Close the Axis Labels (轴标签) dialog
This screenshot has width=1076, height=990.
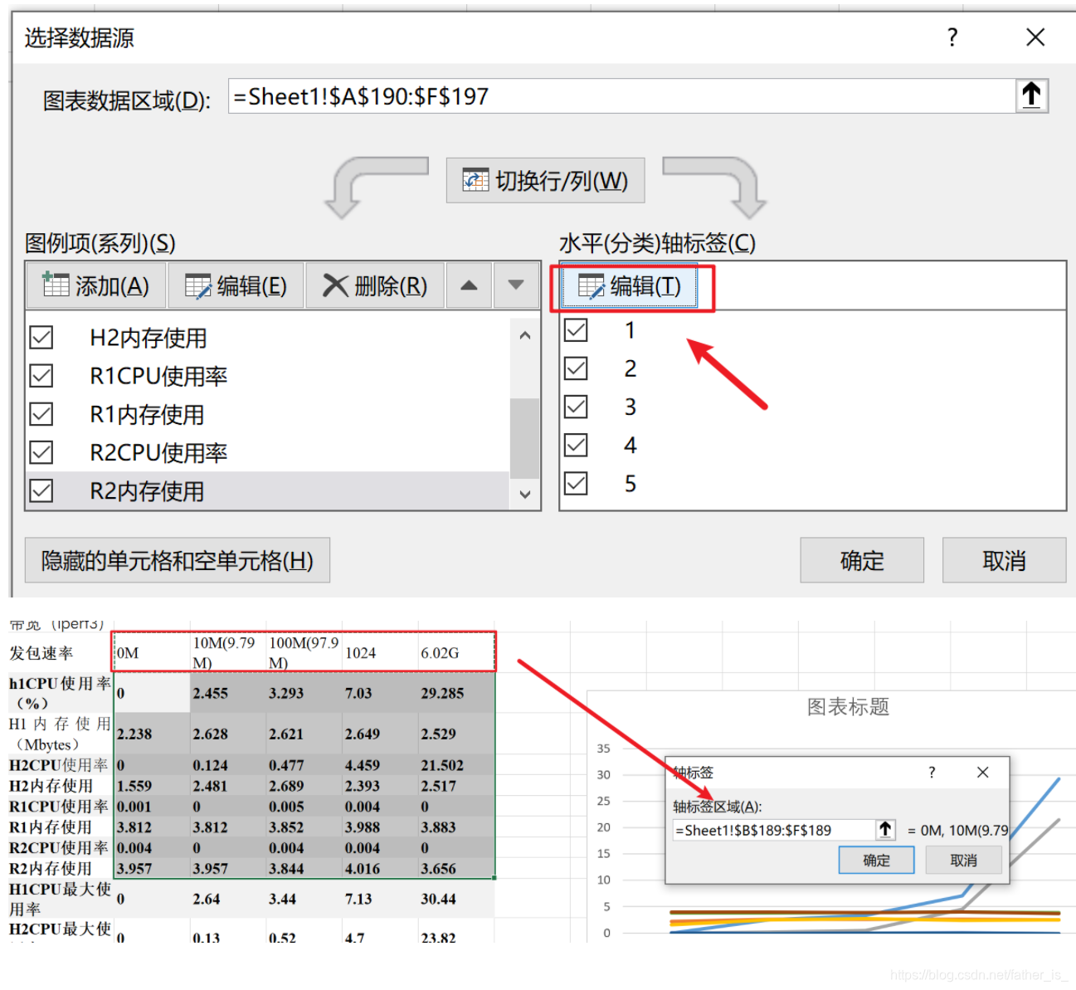tap(983, 772)
